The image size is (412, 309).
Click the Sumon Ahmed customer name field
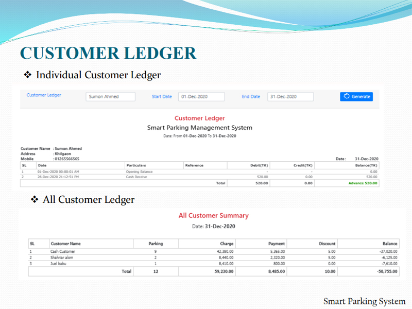coord(110,97)
